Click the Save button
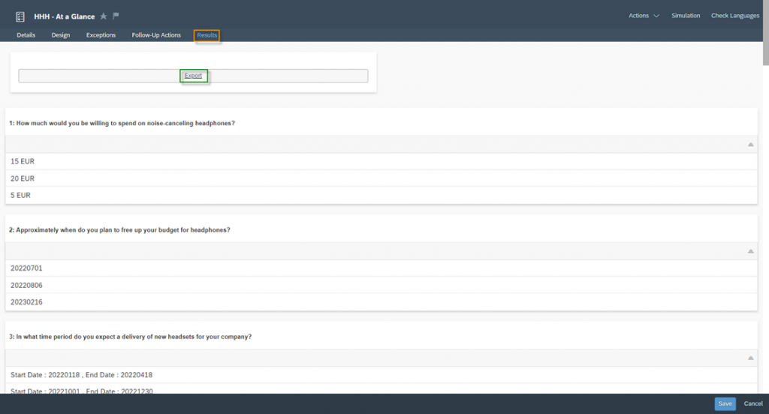Image resolution: width=769 pixels, height=414 pixels. [x=725, y=403]
